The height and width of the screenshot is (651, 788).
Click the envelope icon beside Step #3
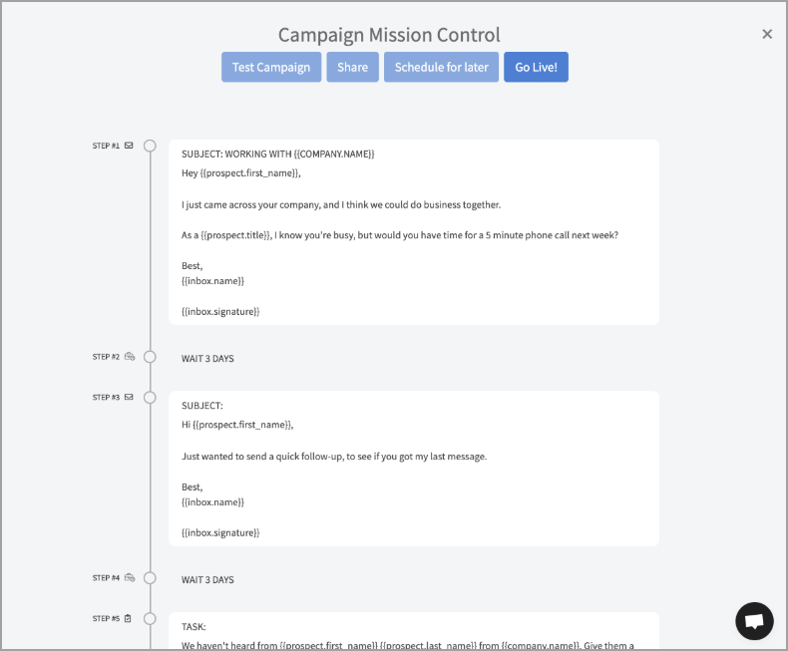pos(129,397)
